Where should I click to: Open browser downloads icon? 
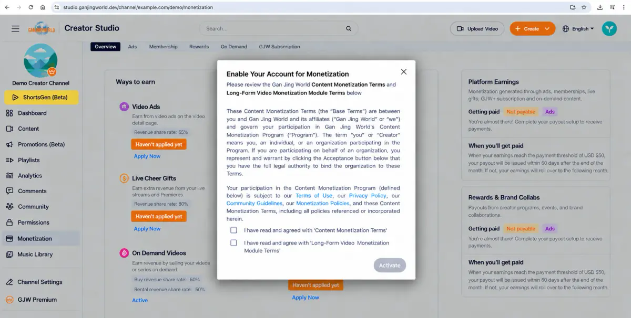pos(600,7)
